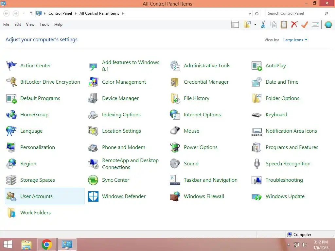The height and width of the screenshot is (251, 335).
Task: Click the Refresh button by the address bar
Action: pyautogui.click(x=257, y=13)
